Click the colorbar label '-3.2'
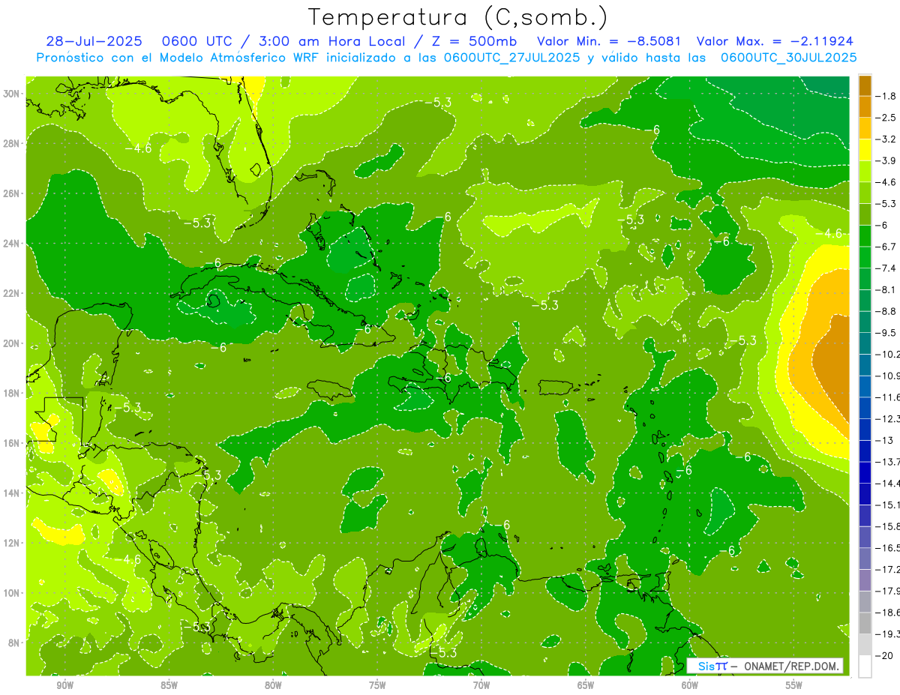Image resolution: width=900 pixels, height=695 pixels. click(x=887, y=139)
